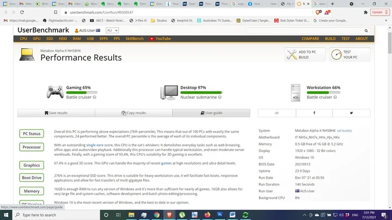This screenshot has height=220, width=392.
Task: Show hidden system tray icons chevron
Action: coord(304,215)
